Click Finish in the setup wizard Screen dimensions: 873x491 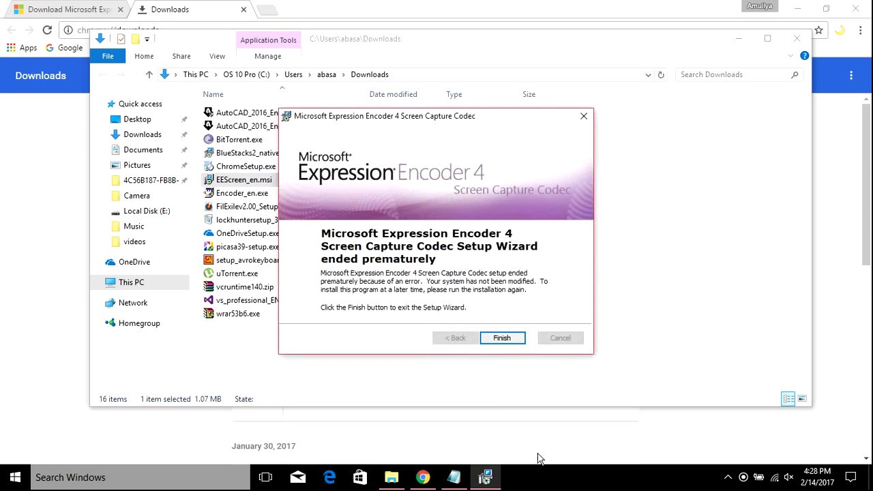[x=502, y=338]
